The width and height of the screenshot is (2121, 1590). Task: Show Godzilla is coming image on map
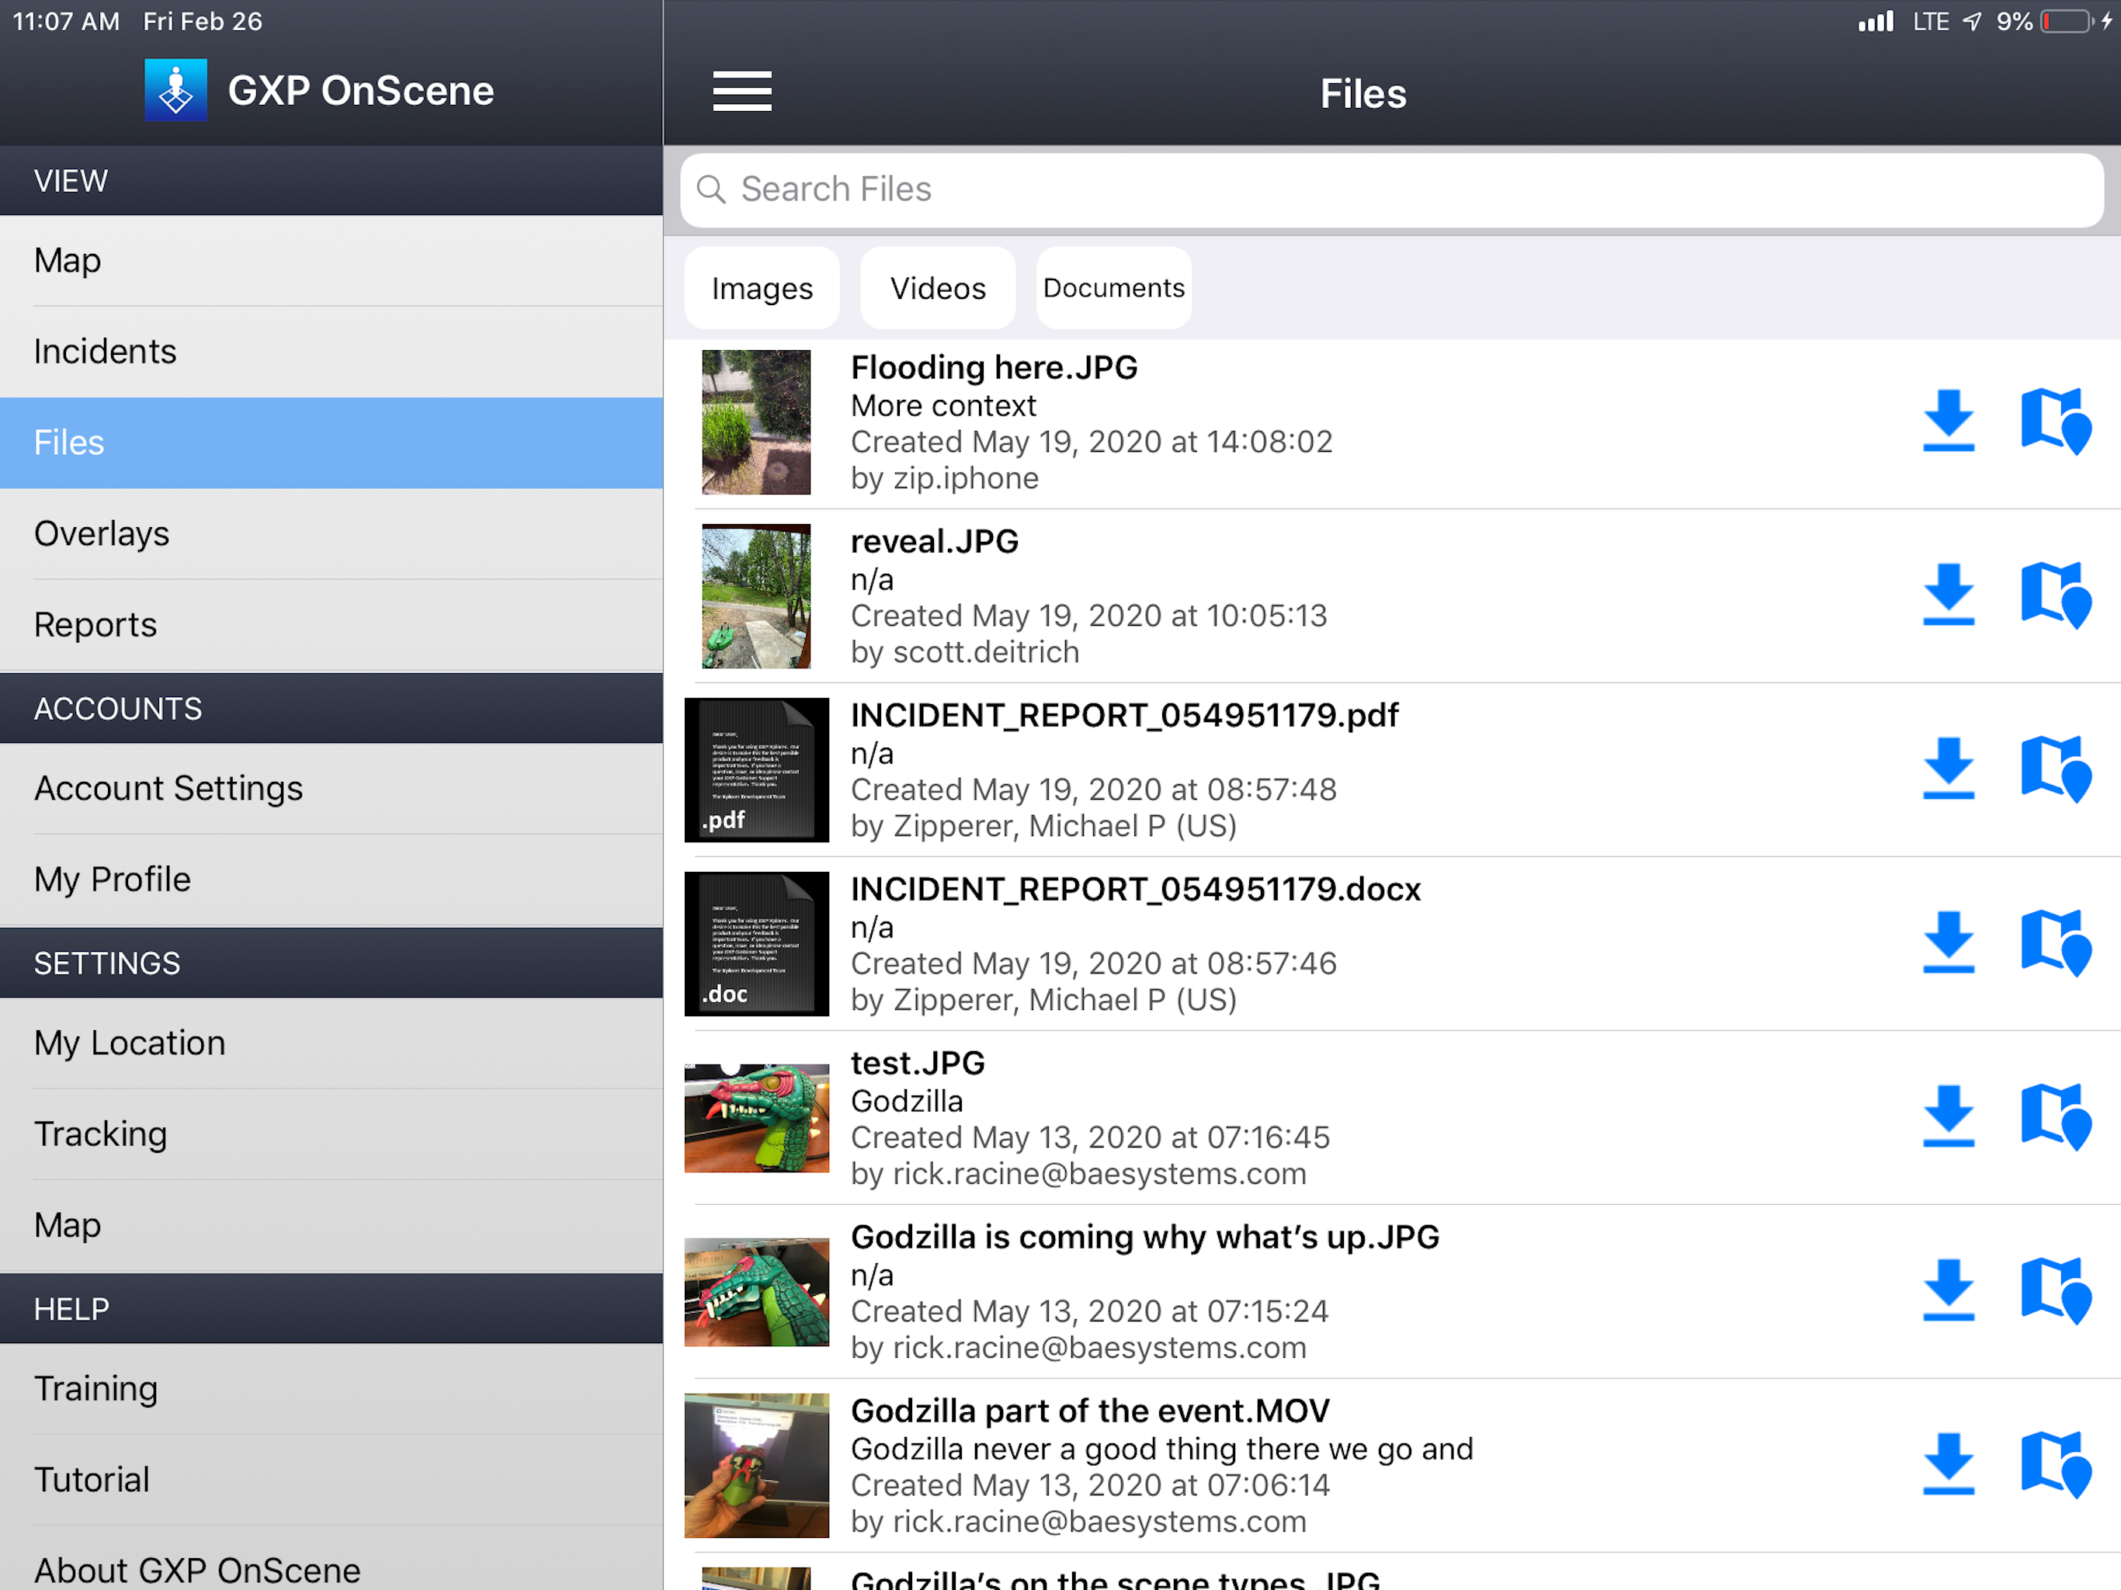[2054, 1291]
